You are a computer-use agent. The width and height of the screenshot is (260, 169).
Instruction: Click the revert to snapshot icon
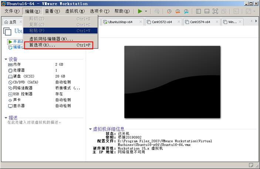(178, 11)
